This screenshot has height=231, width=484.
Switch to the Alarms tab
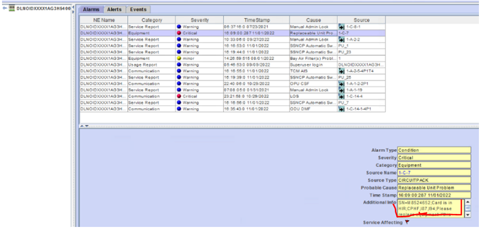pos(91,10)
